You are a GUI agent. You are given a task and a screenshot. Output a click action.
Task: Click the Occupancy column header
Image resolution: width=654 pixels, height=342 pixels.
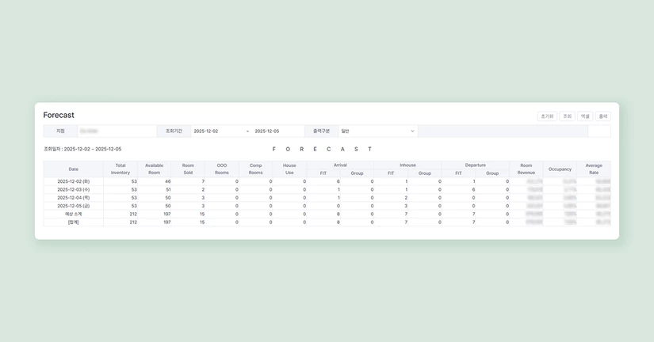pyautogui.click(x=560, y=169)
